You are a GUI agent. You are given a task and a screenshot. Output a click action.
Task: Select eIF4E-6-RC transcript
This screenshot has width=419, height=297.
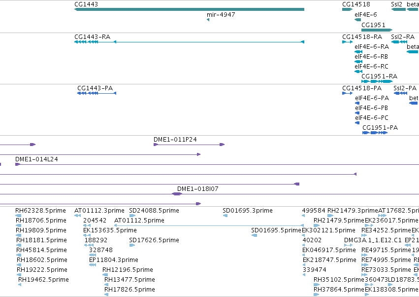pos(358,72)
